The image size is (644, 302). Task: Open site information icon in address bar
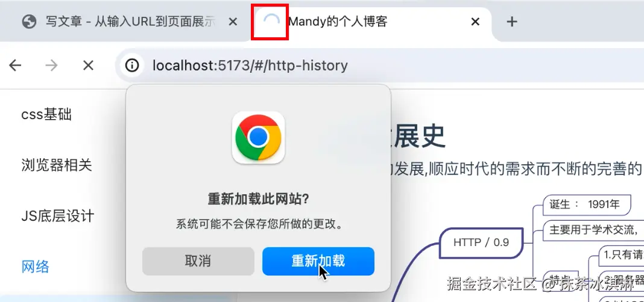click(x=132, y=65)
